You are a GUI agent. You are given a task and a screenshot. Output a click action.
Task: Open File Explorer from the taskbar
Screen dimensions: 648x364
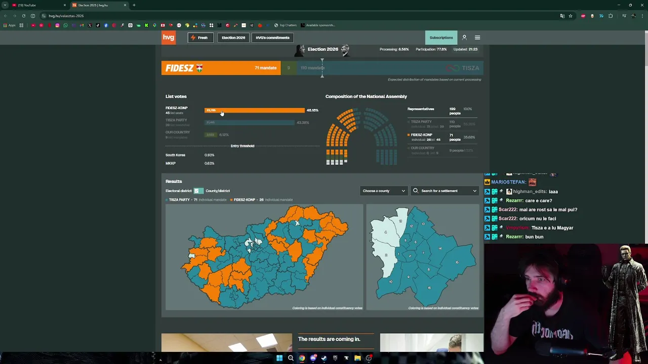coord(357,358)
